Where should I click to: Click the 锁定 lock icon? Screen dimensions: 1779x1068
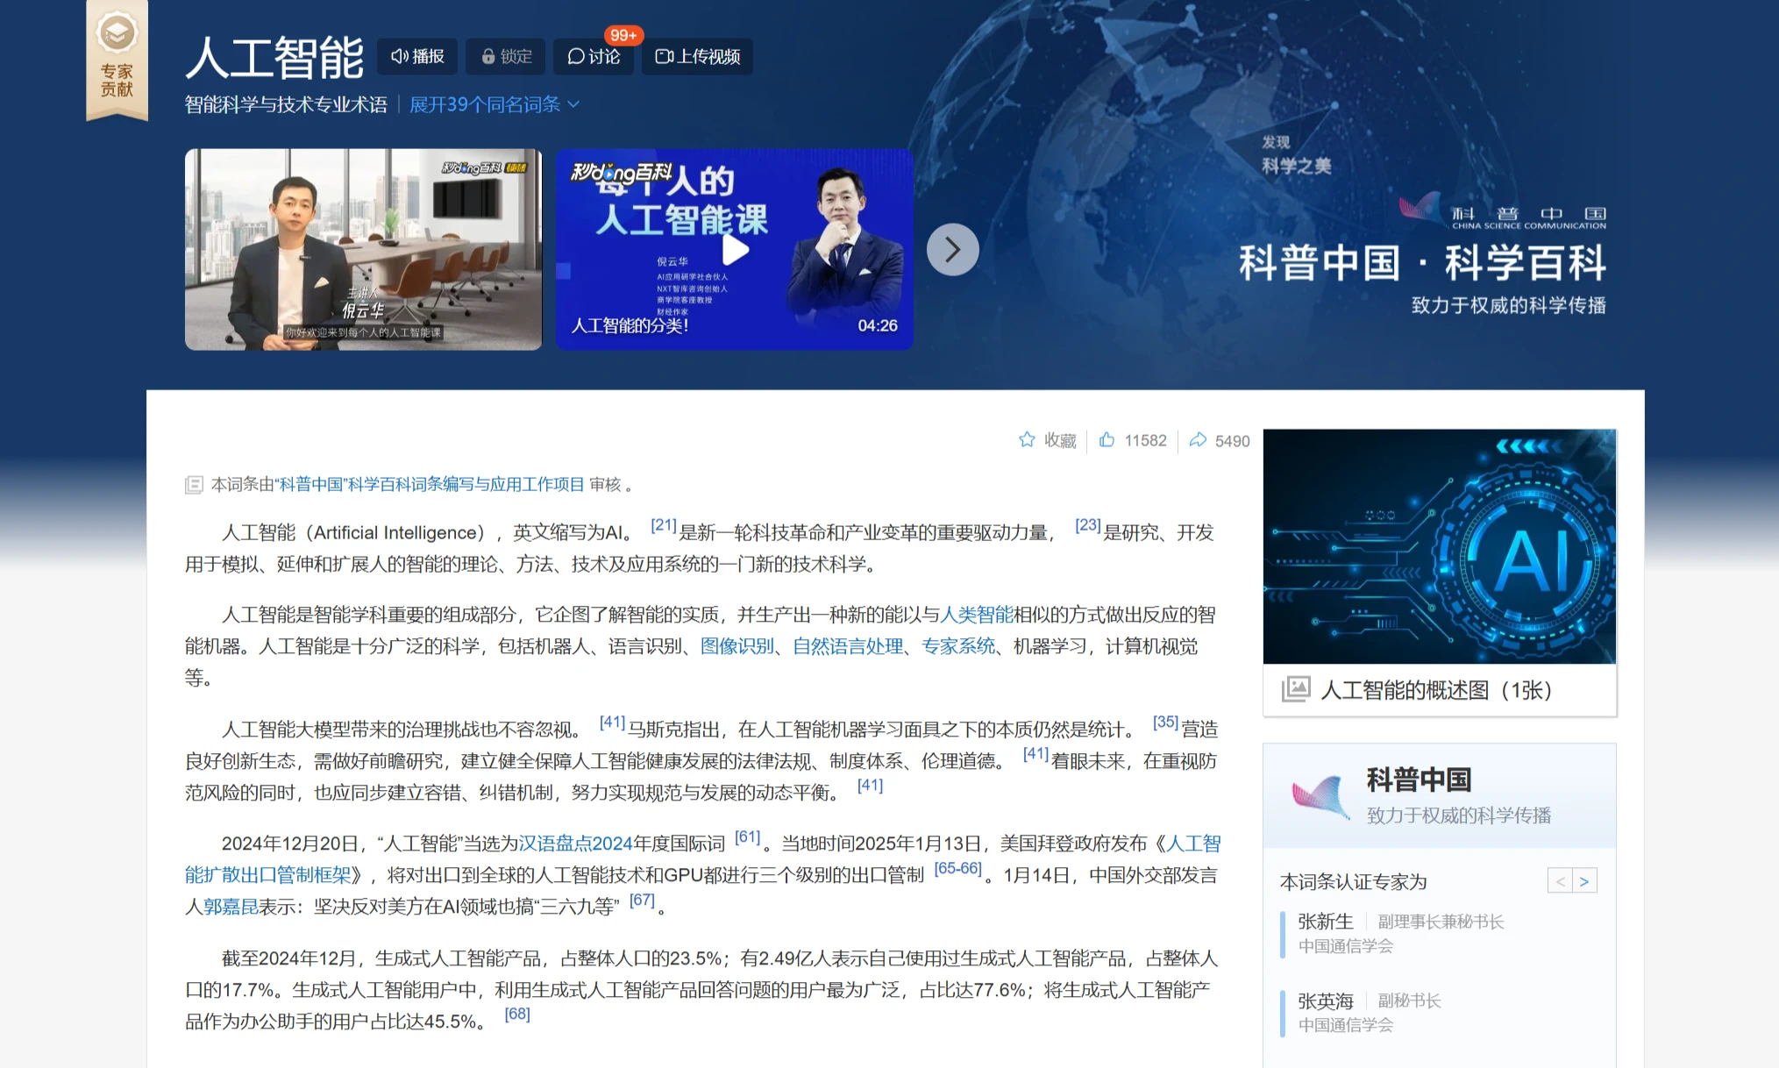point(487,56)
